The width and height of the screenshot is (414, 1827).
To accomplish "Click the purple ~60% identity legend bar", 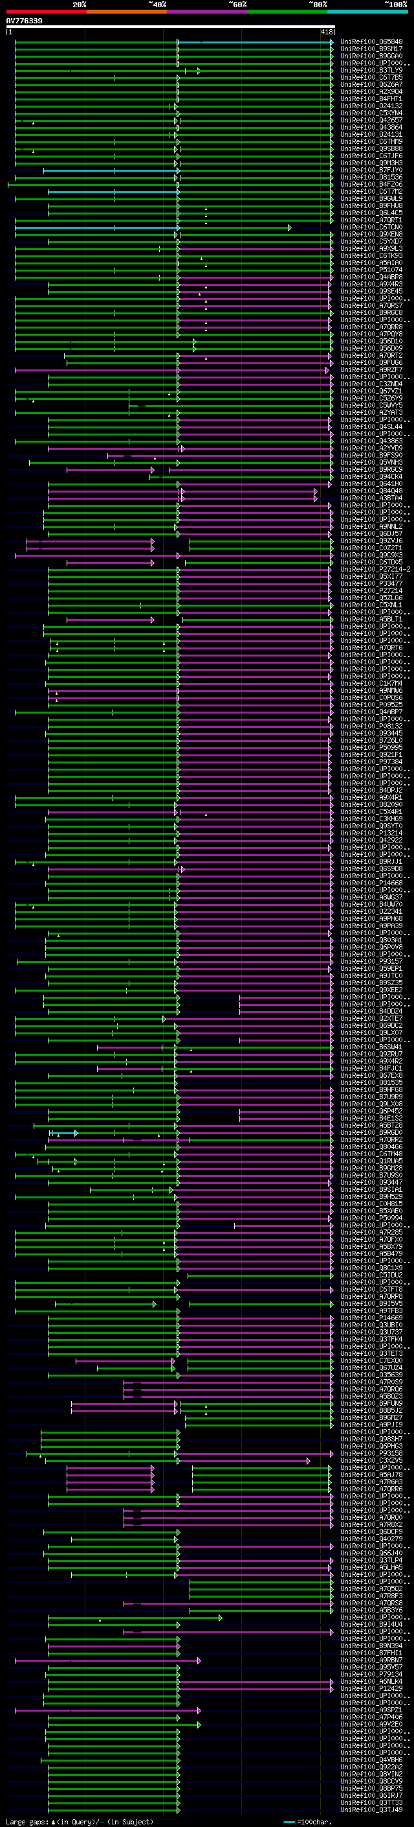I will pyautogui.click(x=206, y=12).
